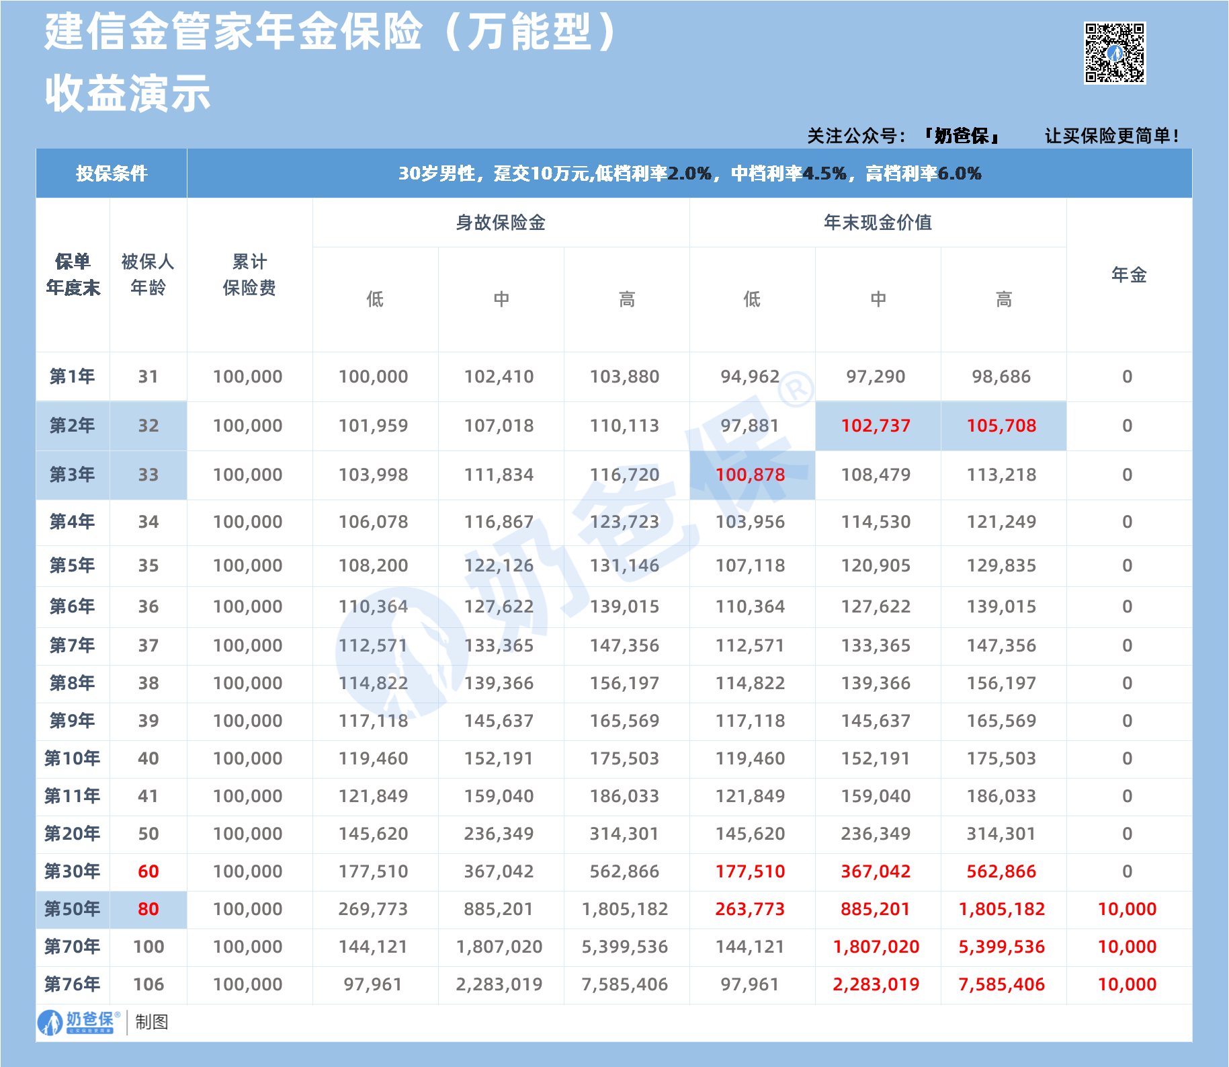This screenshot has height=1067, width=1229.
Task: Select the highlighted 第3年 row label
Action: (72, 475)
